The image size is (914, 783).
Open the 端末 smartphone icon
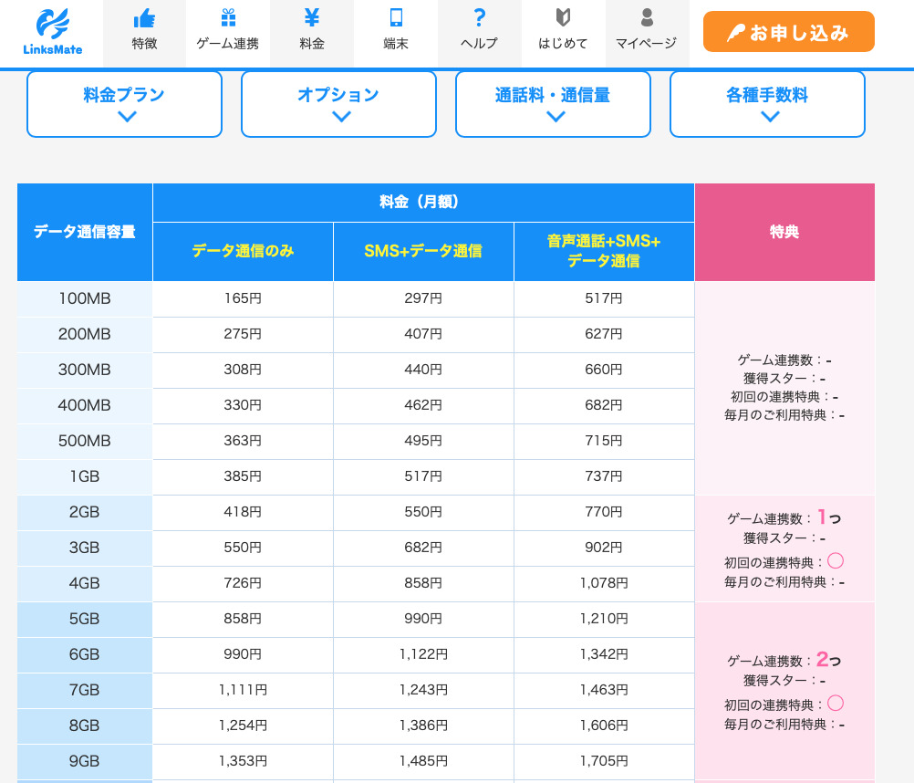coord(396,18)
